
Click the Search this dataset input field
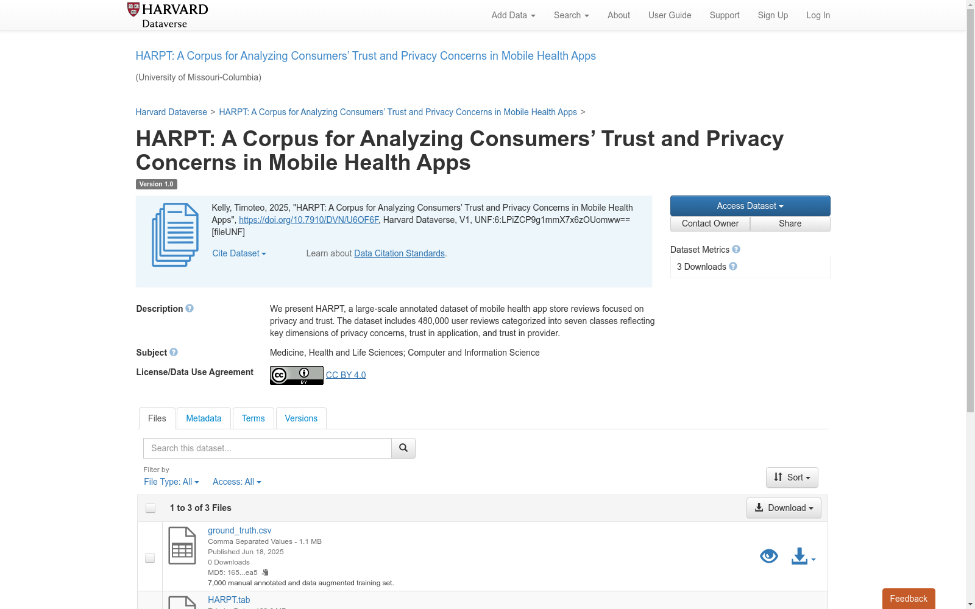click(267, 448)
